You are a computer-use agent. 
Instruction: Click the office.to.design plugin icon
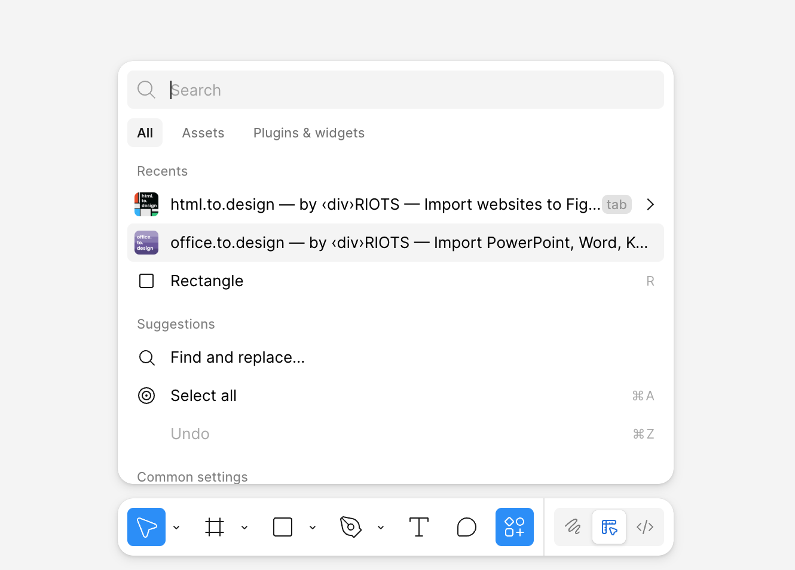(146, 243)
